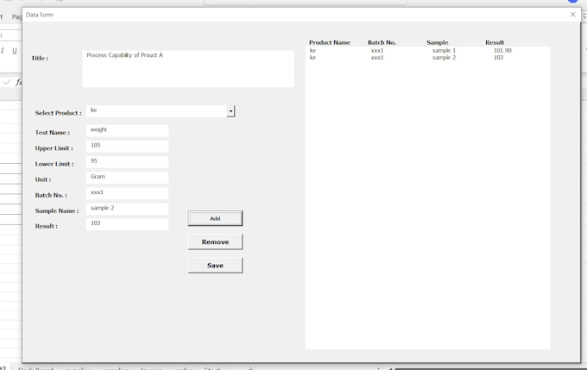Edit the Test Name field 'weight'

tap(127, 131)
